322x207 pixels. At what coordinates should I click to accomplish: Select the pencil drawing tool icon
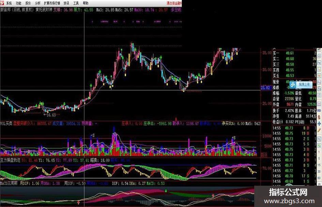point(319,130)
